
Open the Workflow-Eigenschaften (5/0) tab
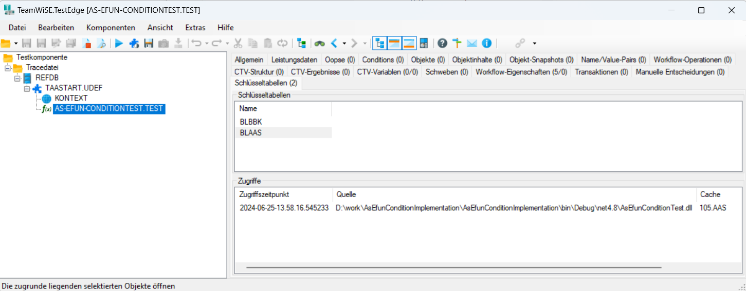pyautogui.click(x=521, y=72)
